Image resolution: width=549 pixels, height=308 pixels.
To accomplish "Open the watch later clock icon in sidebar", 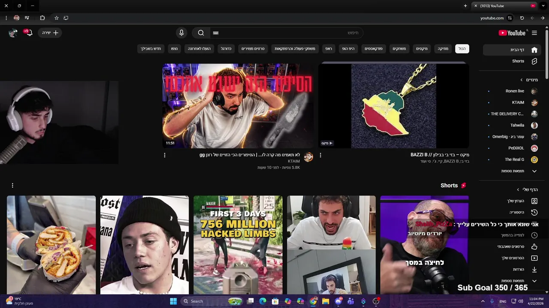I will pyautogui.click(x=534, y=235).
